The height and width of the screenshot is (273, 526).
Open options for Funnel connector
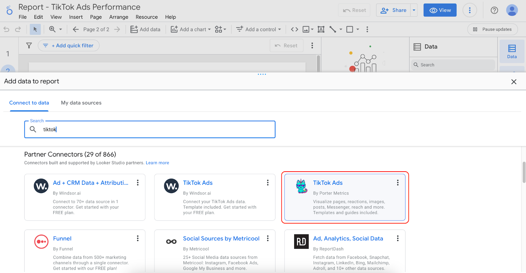point(138,239)
